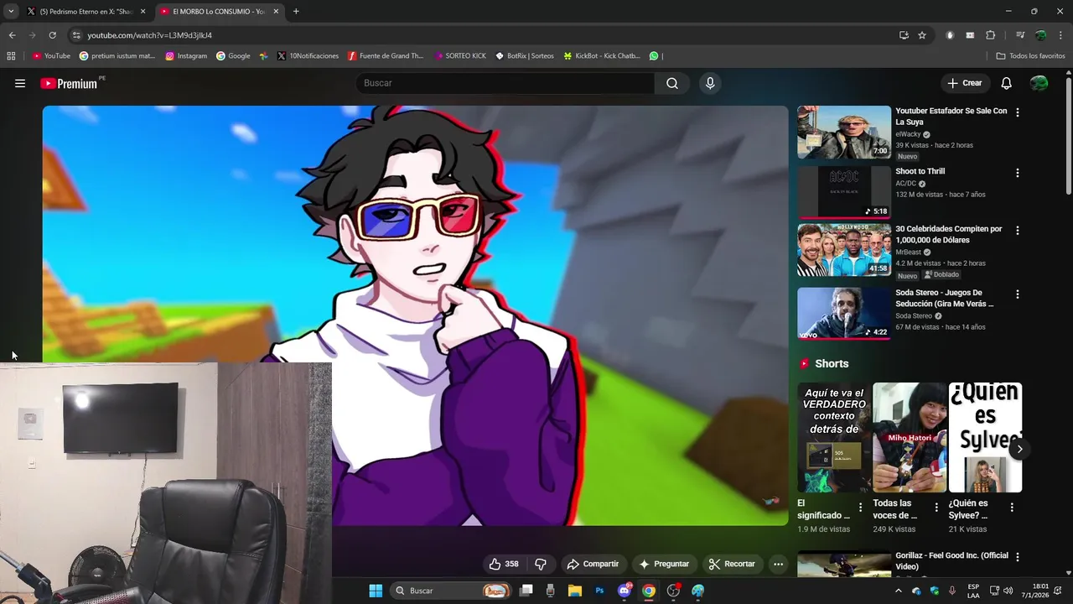Open options for Youtuber Estafador video
This screenshot has height=604, width=1073.
(x=1018, y=112)
